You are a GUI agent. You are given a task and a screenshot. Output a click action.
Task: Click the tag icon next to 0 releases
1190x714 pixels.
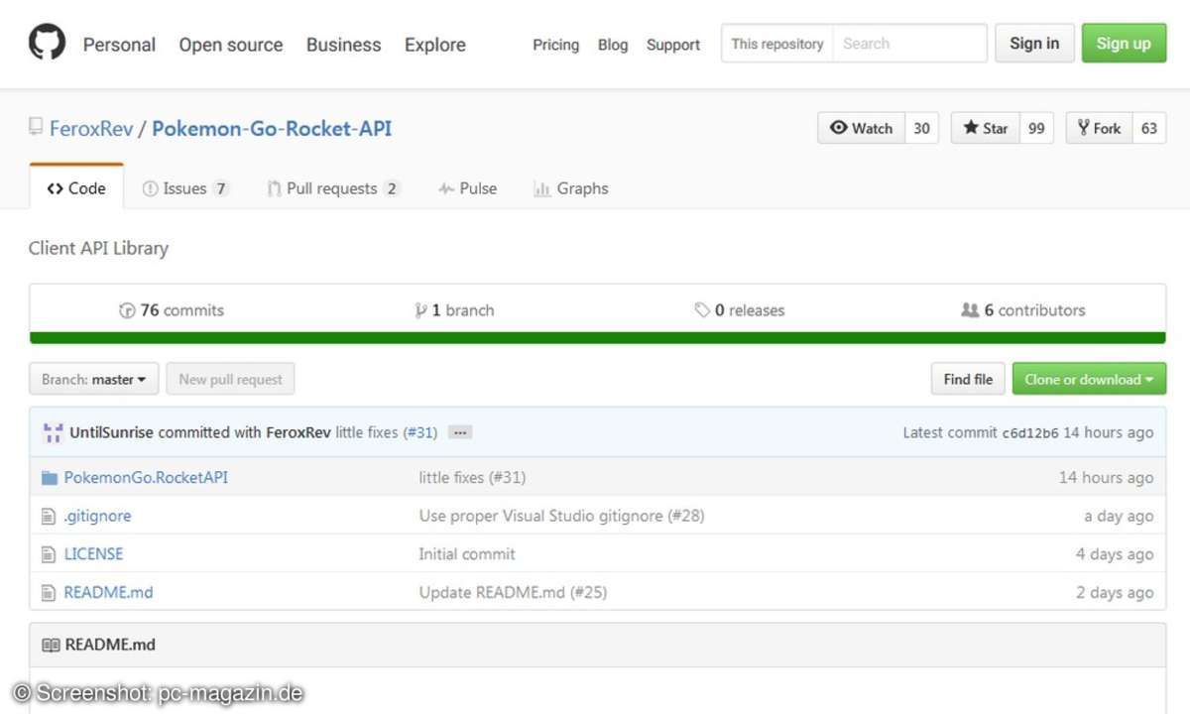(702, 310)
